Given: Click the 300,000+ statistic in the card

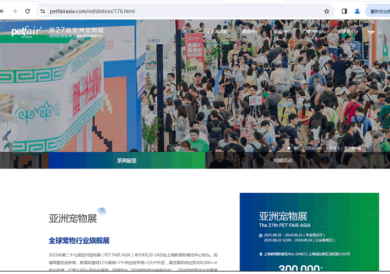Looking at the screenshot, I should 300,268.
